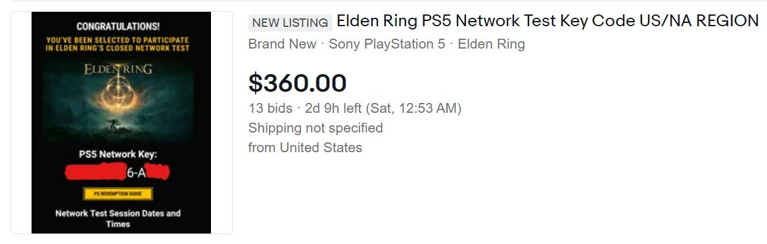Click the Shipping not specified text
The height and width of the screenshot is (244, 767).
pyautogui.click(x=315, y=128)
